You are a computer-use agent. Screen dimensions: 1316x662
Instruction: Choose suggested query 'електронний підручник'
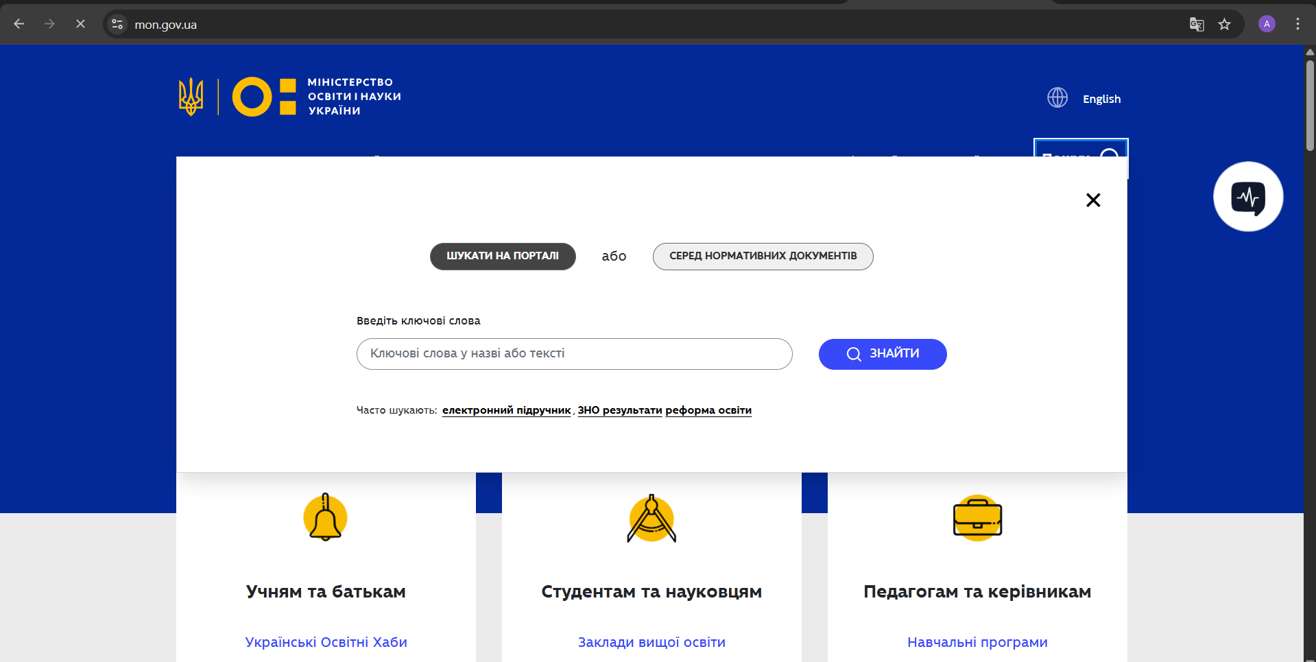[x=506, y=410]
